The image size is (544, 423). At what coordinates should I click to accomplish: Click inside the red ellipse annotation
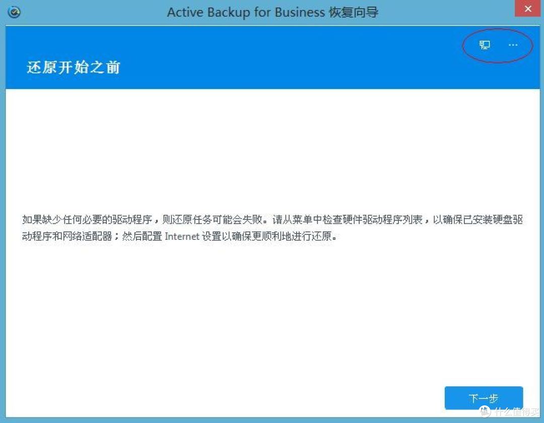click(x=497, y=44)
